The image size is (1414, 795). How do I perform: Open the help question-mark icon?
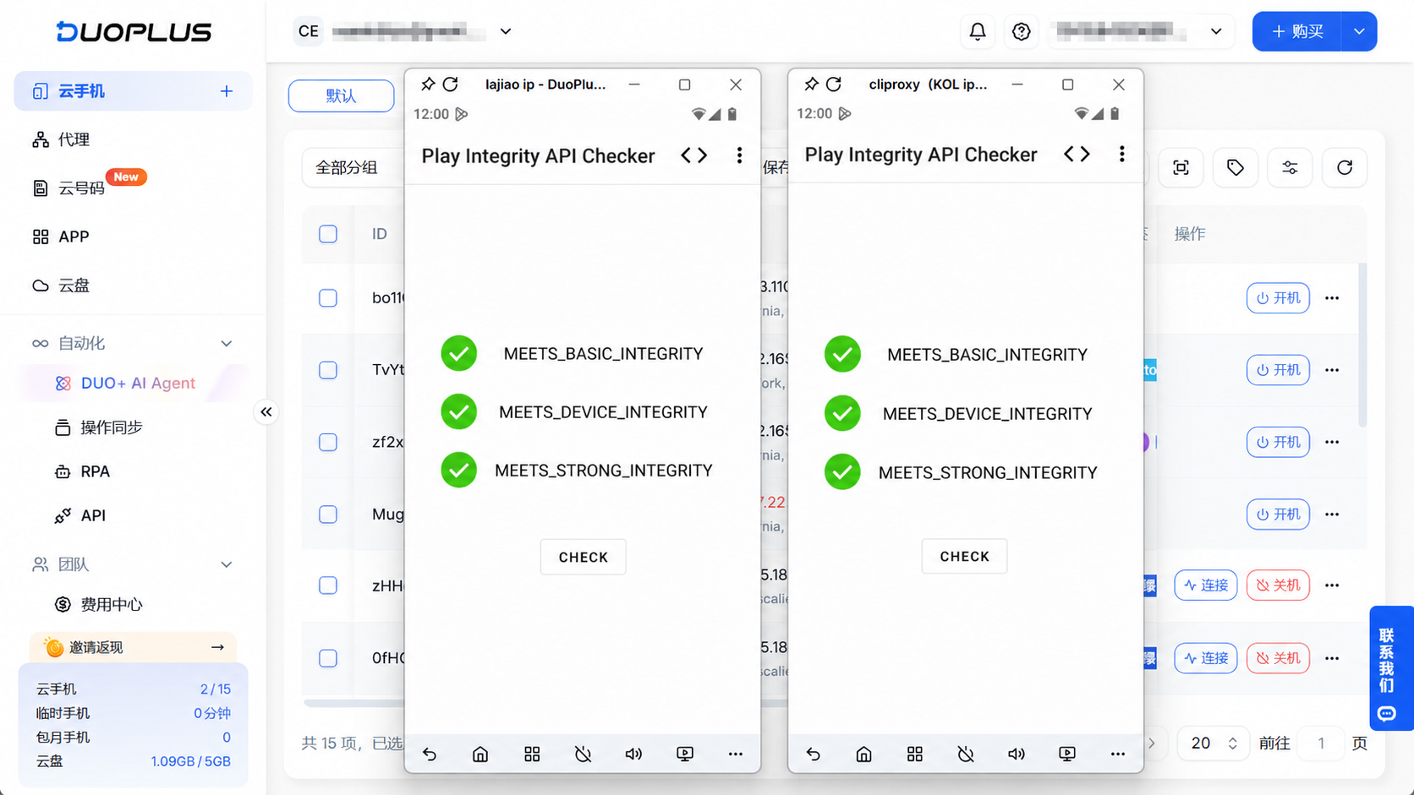(1022, 31)
